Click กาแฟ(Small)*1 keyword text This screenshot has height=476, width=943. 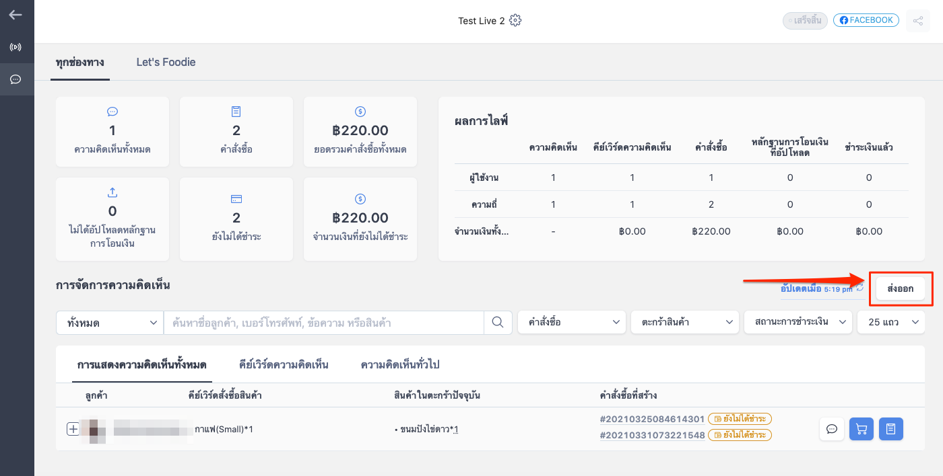(224, 429)
